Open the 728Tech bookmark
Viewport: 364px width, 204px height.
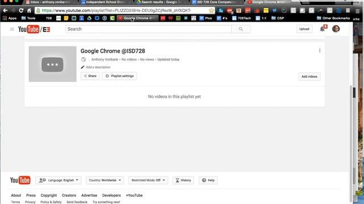pos(241,18)
